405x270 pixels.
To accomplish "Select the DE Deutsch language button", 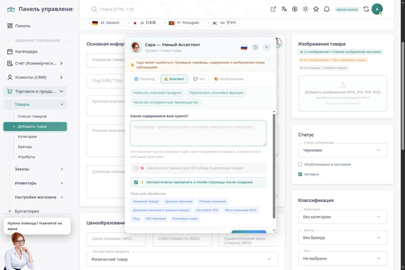I will tap(103, 23).
